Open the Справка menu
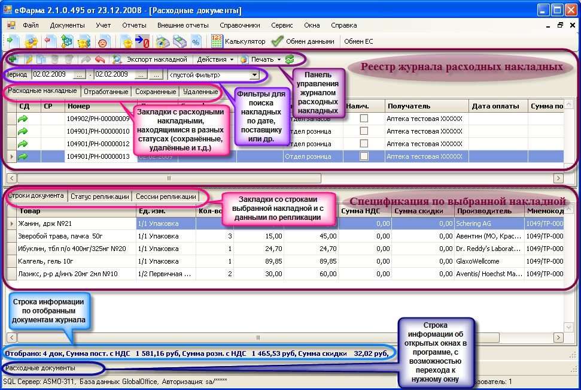 pos(344,25)
